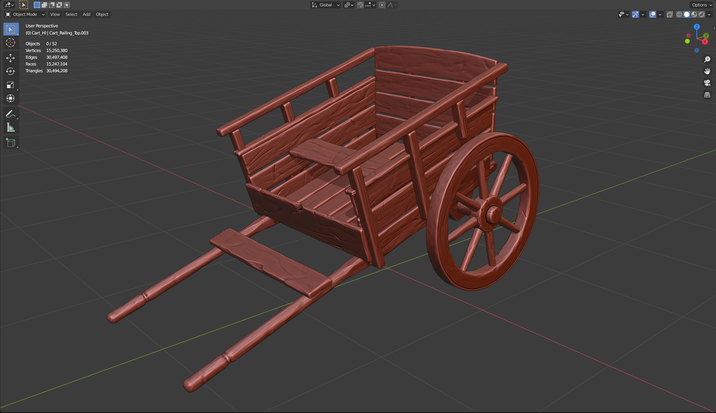Toggle X-ray display

pyautogui.click(x=670, y=14)
